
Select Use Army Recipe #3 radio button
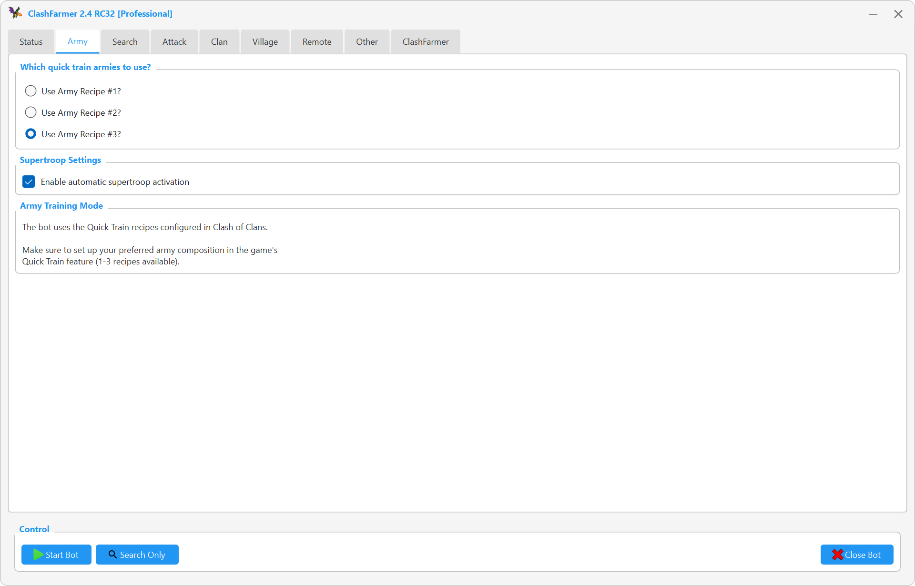pos(30,134)
